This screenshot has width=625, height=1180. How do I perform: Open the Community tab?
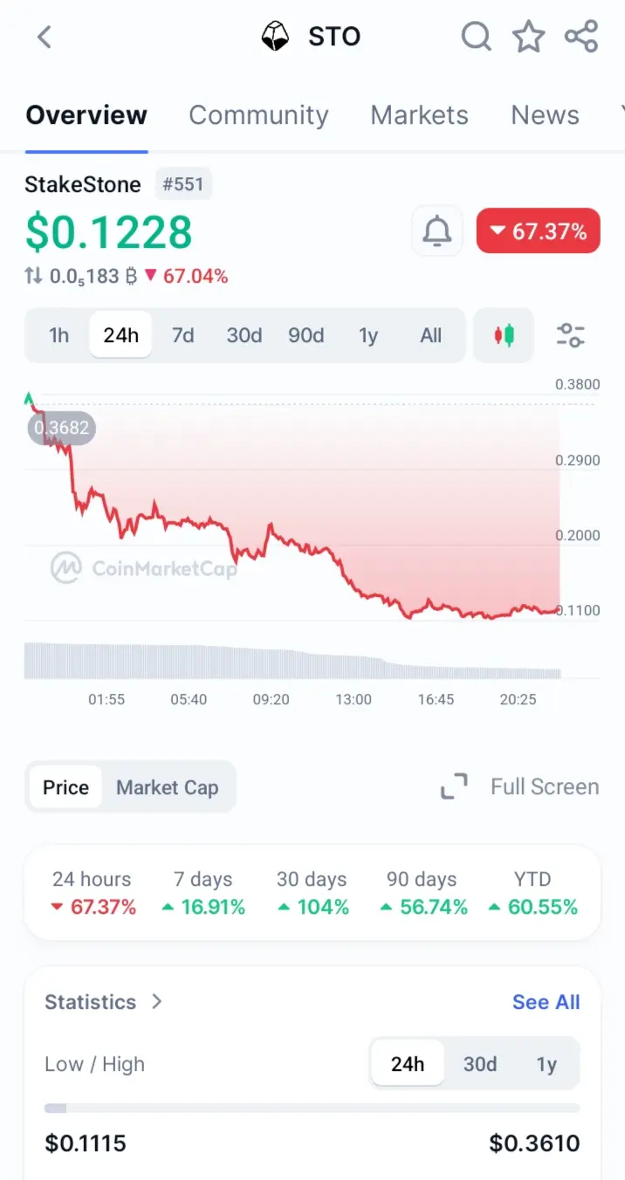pos(258,115)
